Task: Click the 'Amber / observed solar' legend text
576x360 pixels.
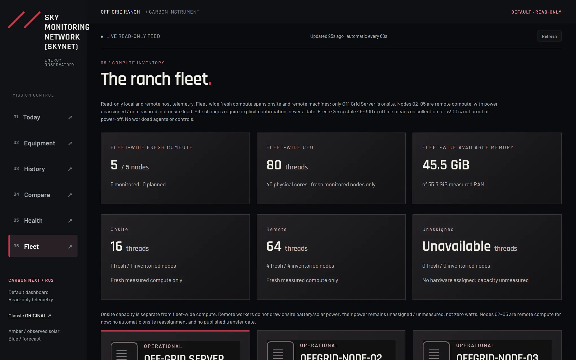Action: coord(34,331)
